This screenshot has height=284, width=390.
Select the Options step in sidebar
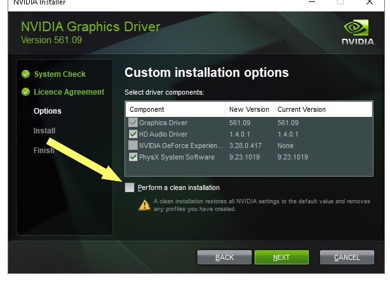[x=48, y=111]
